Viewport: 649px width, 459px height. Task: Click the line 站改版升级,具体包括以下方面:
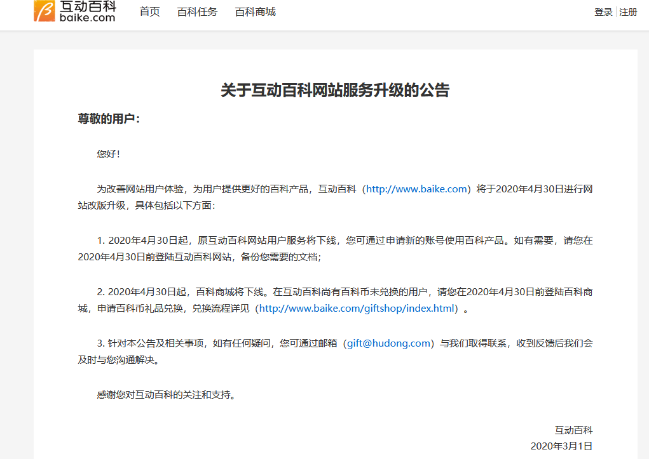coord(147,206)
